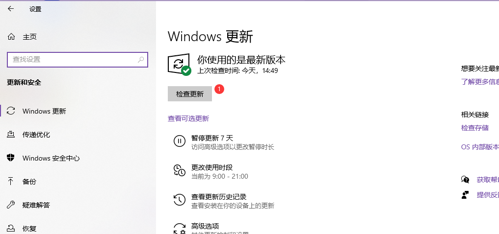Click the 你使用的是最新版本 status heading
Image resolution: width=499 pixels, height=234 pixels.
(x=241, y=59)
